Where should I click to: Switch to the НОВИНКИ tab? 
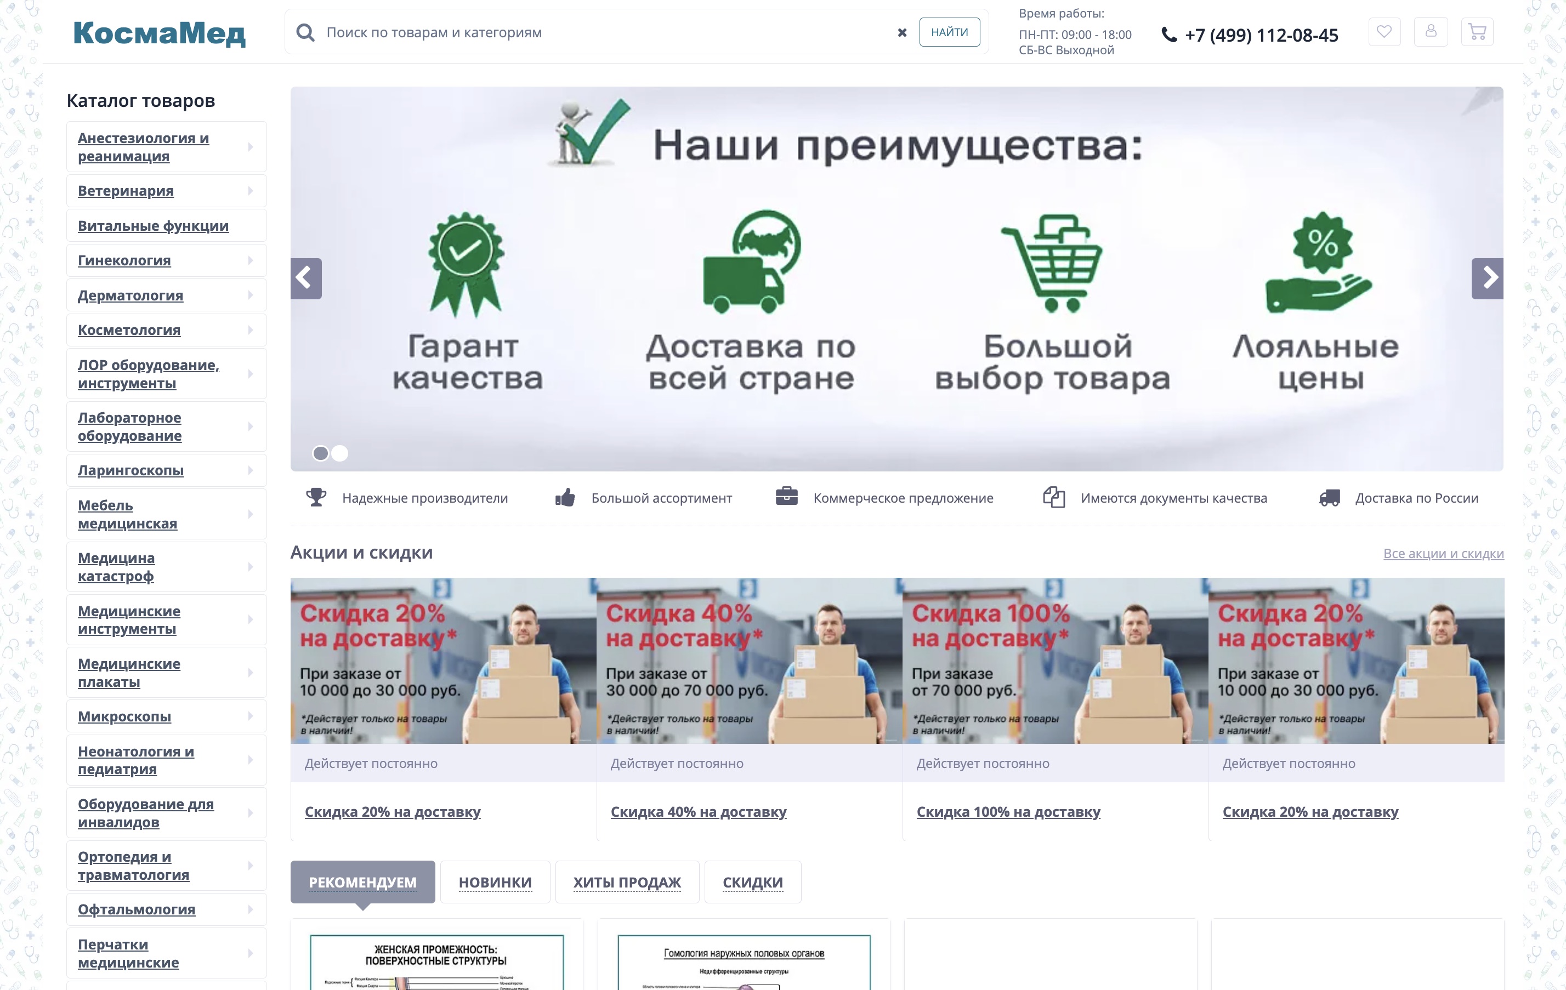click(x=495, y=881)
